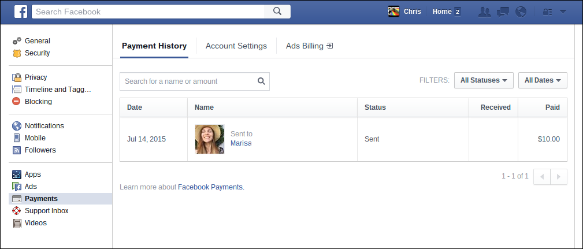
Task: Click the Videos filmstrip icon
Action: click(x=17, y=223)
